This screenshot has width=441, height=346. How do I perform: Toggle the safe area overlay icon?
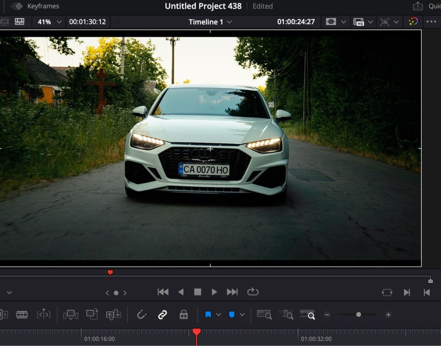[x=331, y=22]
